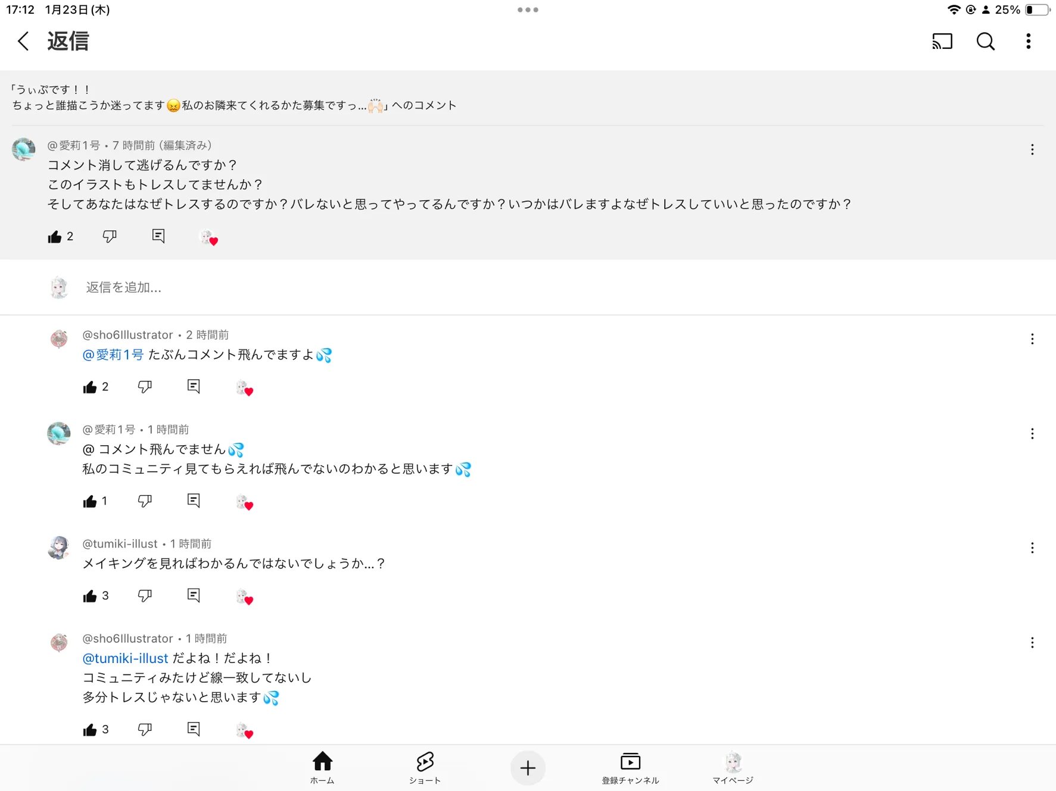Toggle like on tumiki-illust's comment
This screenshot has width=1056, height=791.
point(90,596)
